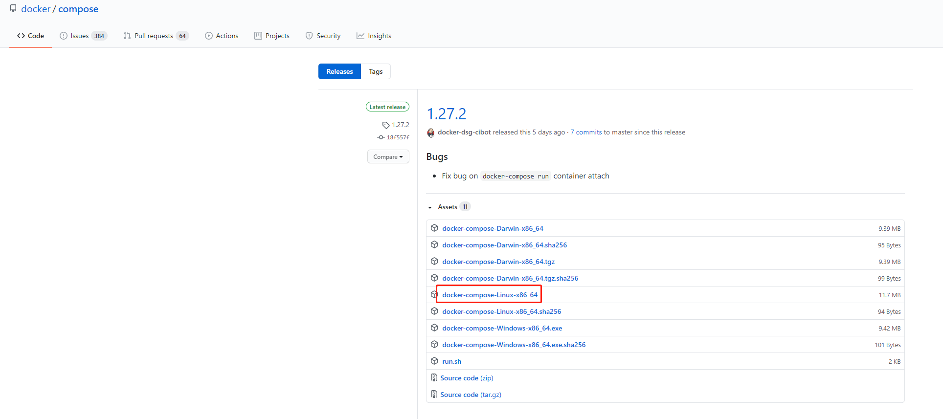Open the Pull requests tab
The width and height of the screenshot is (943, 419).
(156, 36)
